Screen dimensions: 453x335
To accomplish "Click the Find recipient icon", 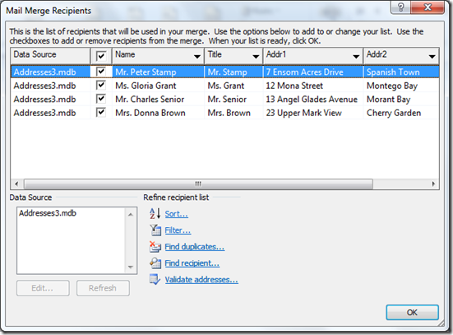I will click(155, 263).
